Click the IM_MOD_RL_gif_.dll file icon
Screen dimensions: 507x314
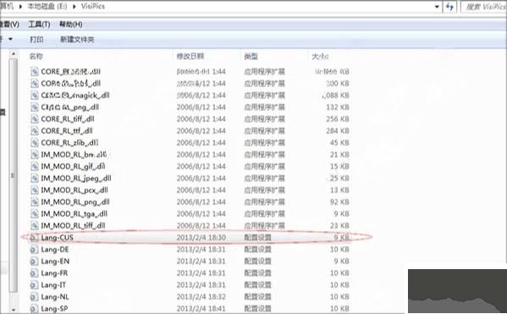34,167
